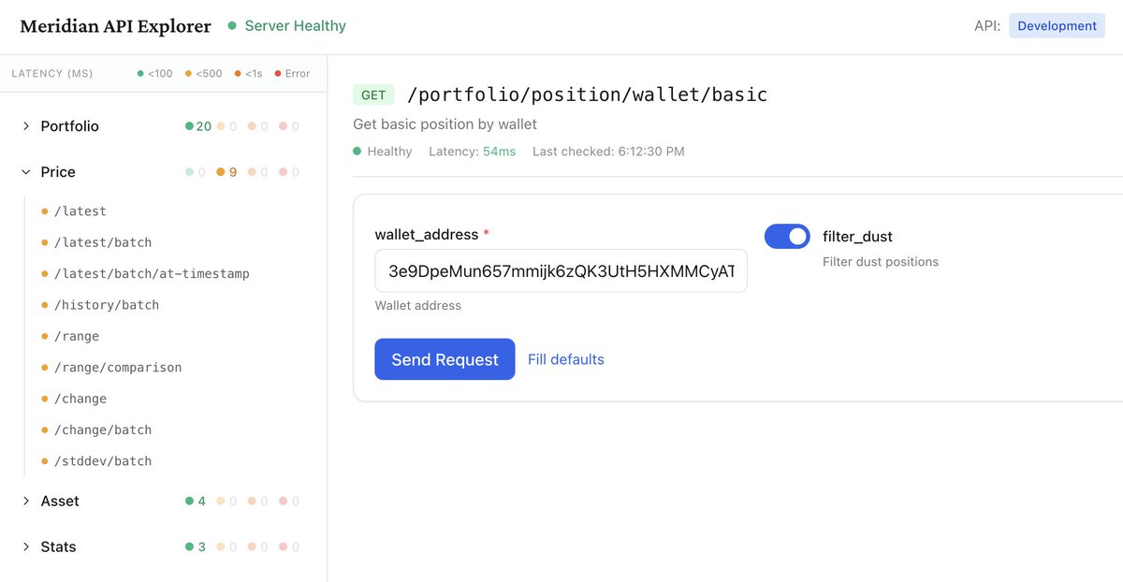The width and height of the screenshot is (1123, 582).
Task: Click the 54ms latency value
Action: [x=499, y=152]
